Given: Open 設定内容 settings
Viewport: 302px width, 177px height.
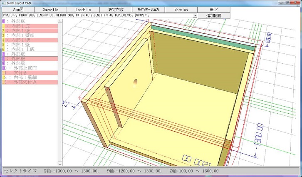Looking at the screenshot, I should (x=116, y=10).
